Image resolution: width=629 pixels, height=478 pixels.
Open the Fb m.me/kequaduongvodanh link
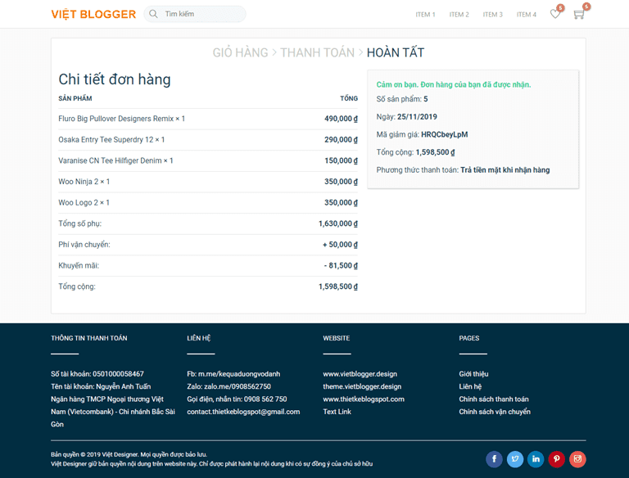click(x=233, y=374)
